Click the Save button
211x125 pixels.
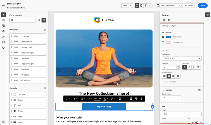click(x=203, y=6)
